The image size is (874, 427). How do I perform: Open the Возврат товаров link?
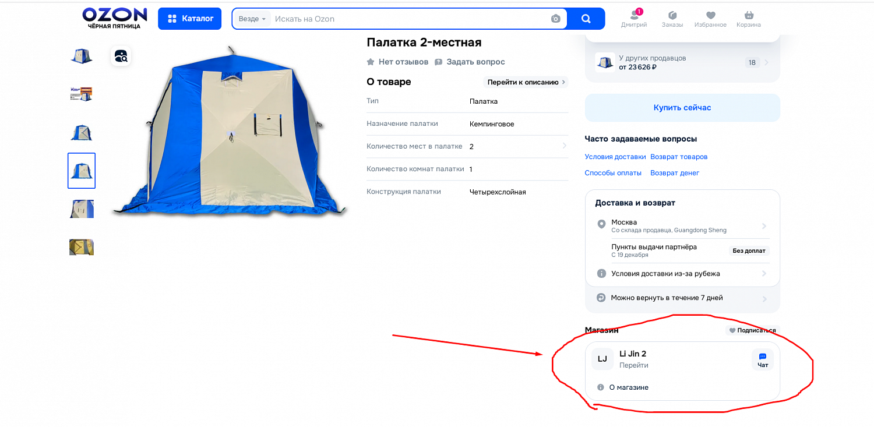click(x=679, y=157)
